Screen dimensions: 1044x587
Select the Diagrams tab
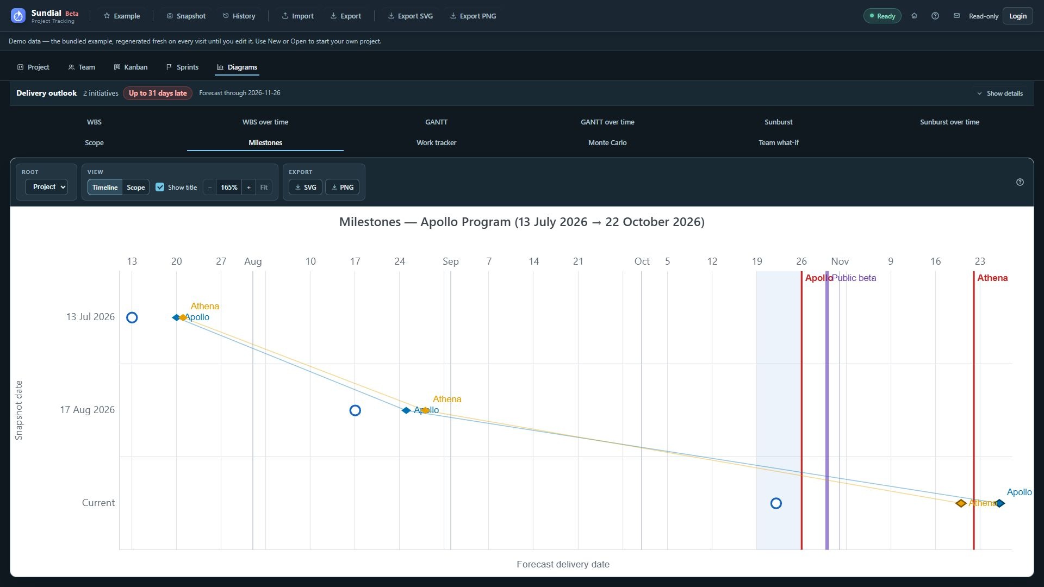pos(237,67)
